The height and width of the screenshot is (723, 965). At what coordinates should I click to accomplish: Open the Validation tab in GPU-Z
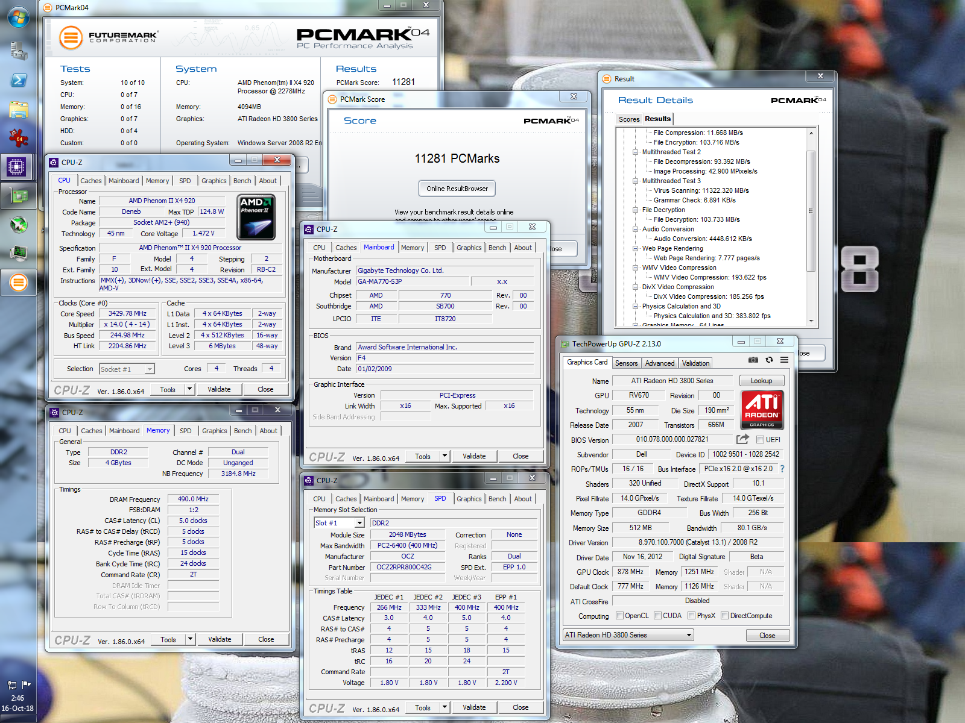(695, 363)
